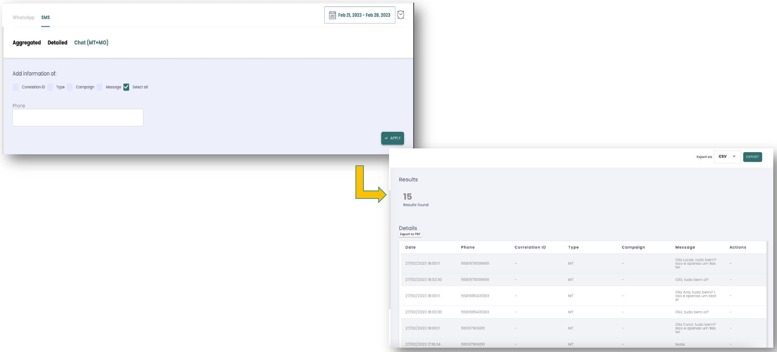Click the calendar icon in date range
The width and height of the screenshot is (777, 352).
coord(332,16)
